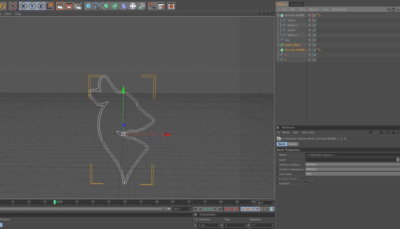Open the help table icon with question mark
The width and height of the screenshot is (400, 229).
pos(161,6)
